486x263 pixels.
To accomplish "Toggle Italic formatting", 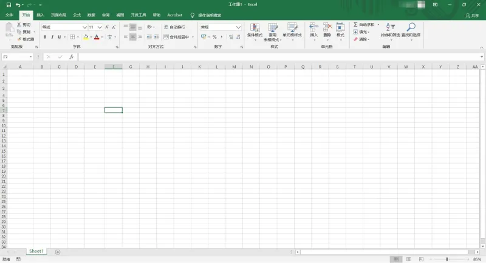I will (52, 37).
